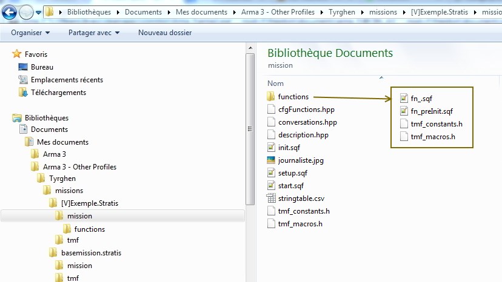Click the Nouveau dossier button

click(x=165, y=33)
